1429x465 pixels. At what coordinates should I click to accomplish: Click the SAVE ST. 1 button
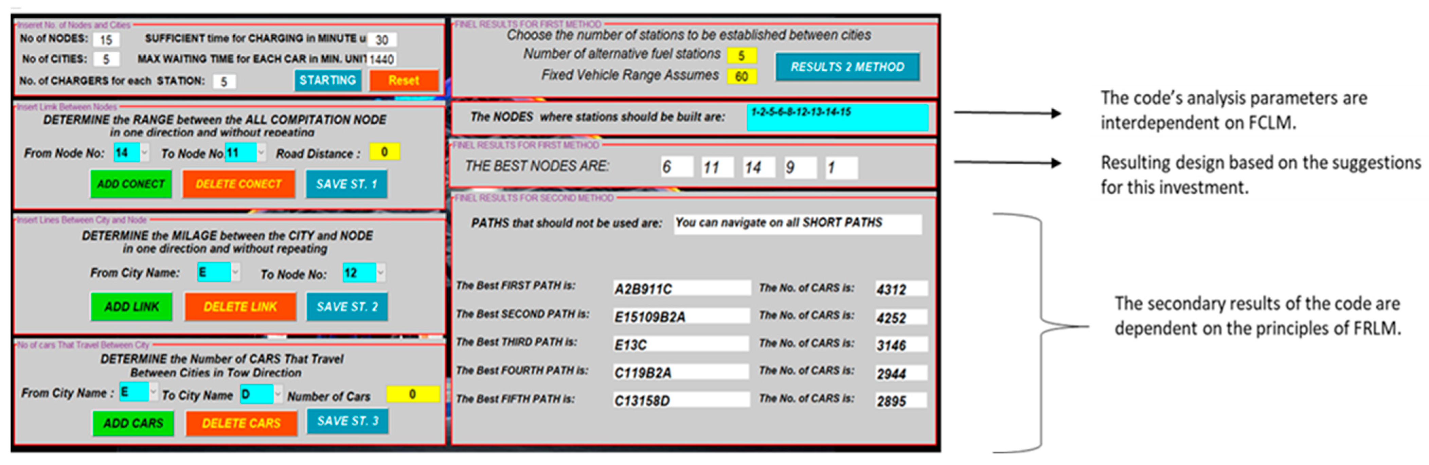tap(346, 184)
